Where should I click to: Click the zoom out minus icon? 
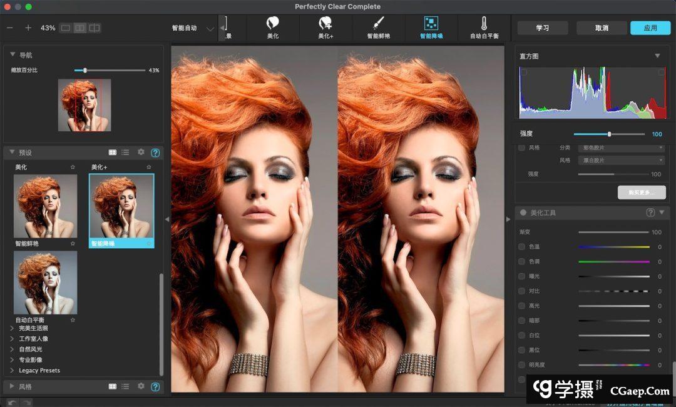point(9,28)
